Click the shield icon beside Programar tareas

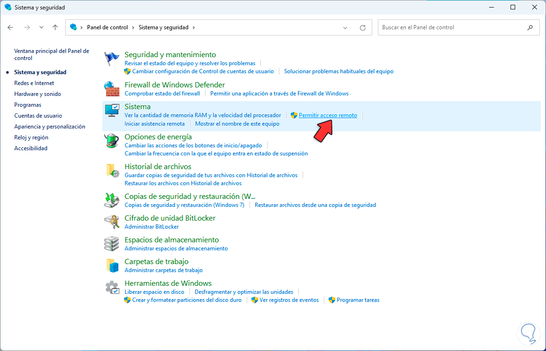(x=332, y=300)
